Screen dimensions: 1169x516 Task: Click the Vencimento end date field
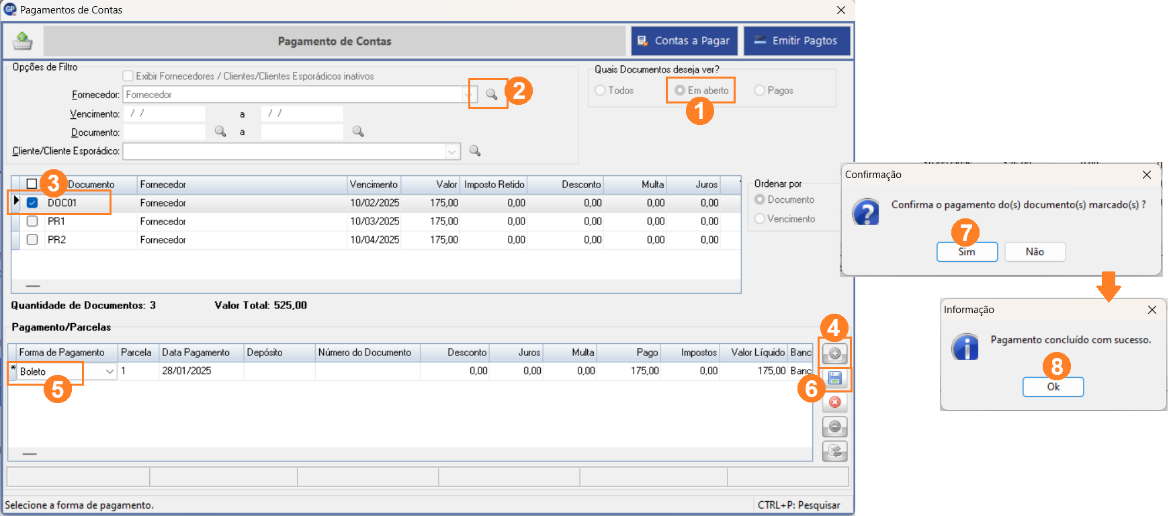[302, 114]
